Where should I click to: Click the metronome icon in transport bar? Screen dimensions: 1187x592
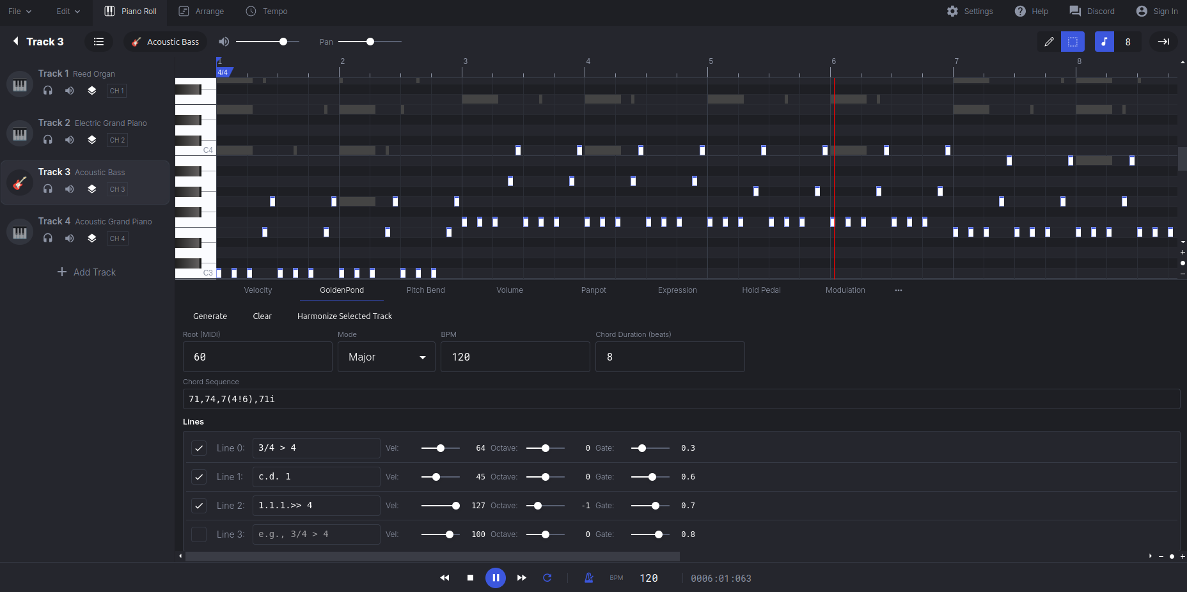tap(589, 578)
